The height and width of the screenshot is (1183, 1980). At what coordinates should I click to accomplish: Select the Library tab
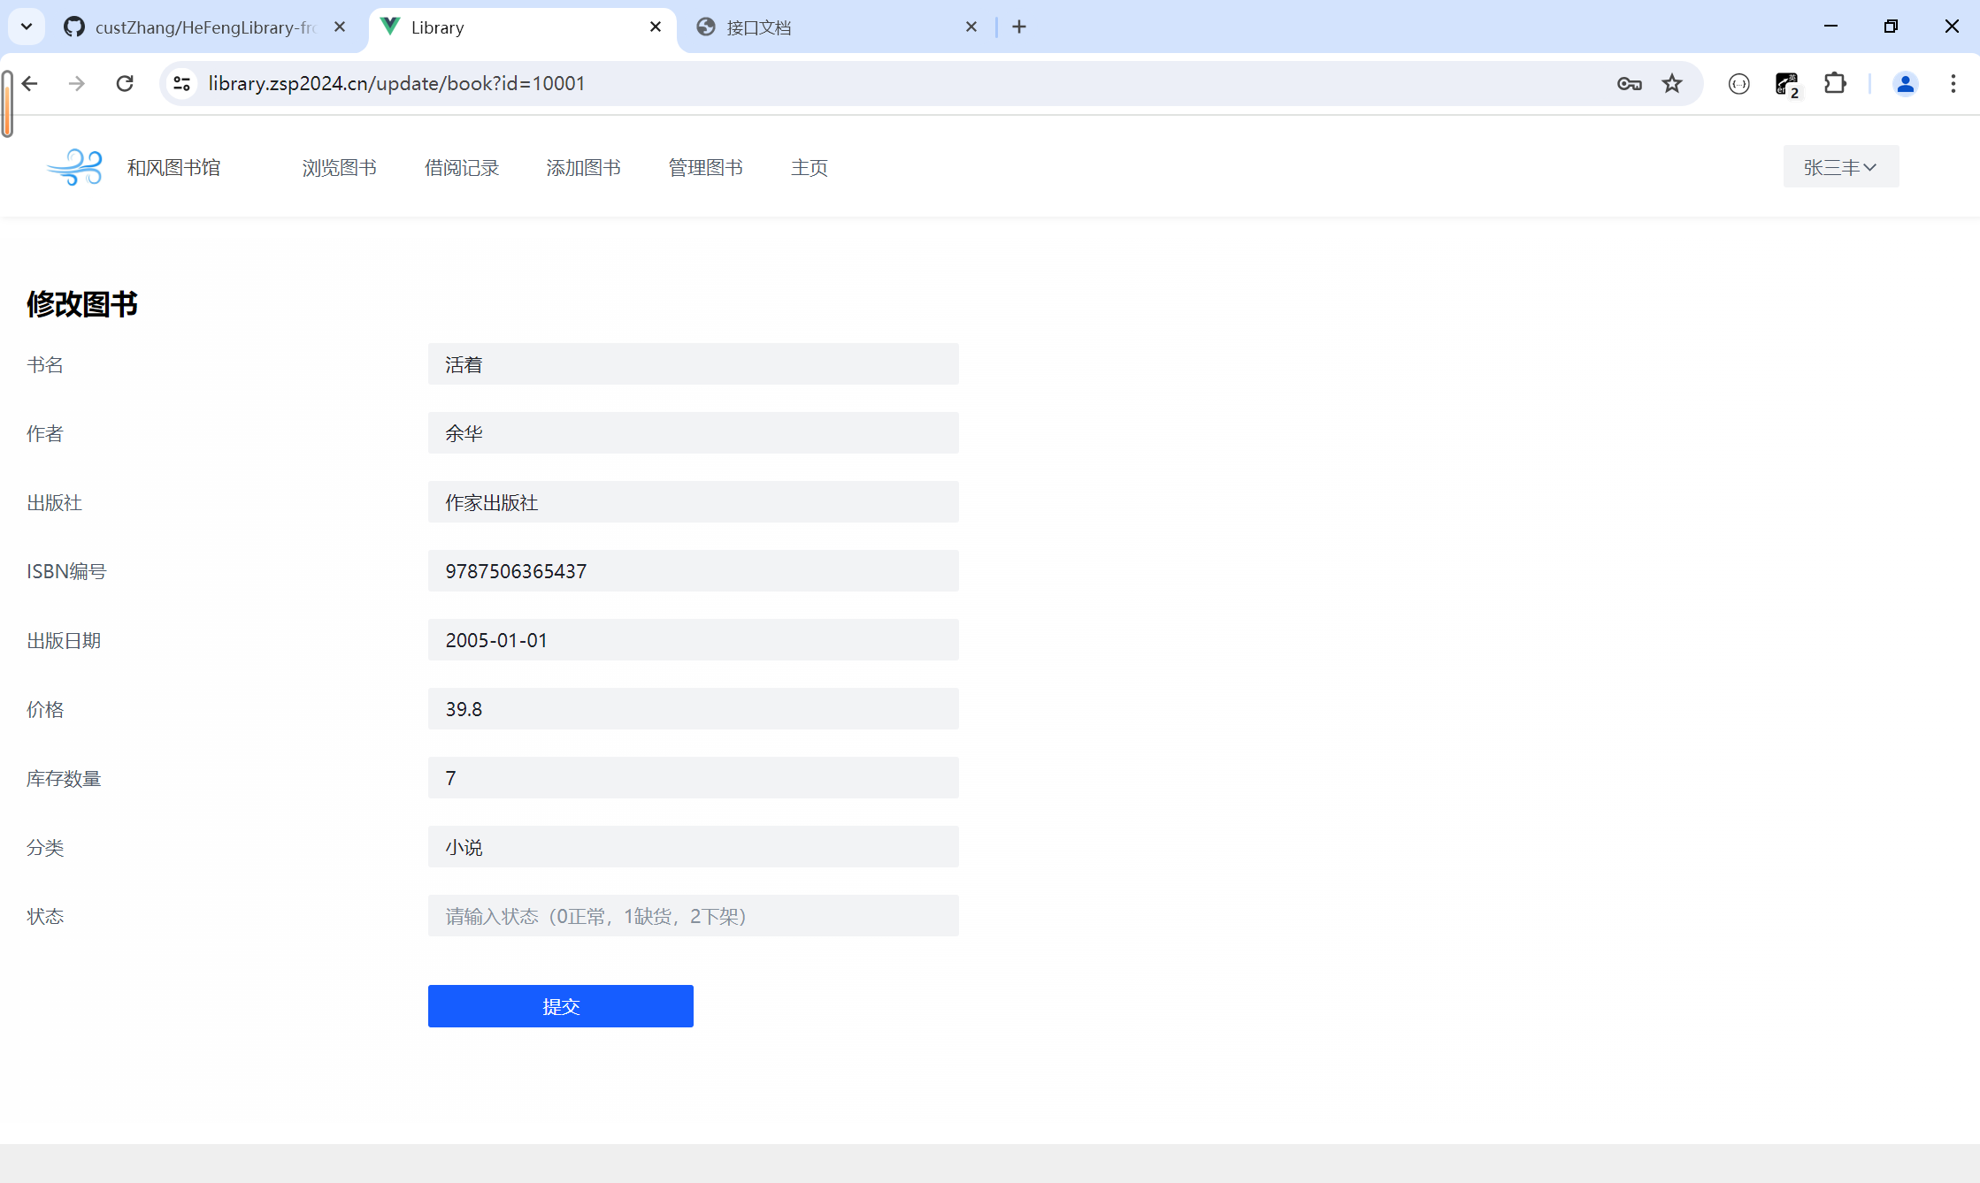pos(522,27)
